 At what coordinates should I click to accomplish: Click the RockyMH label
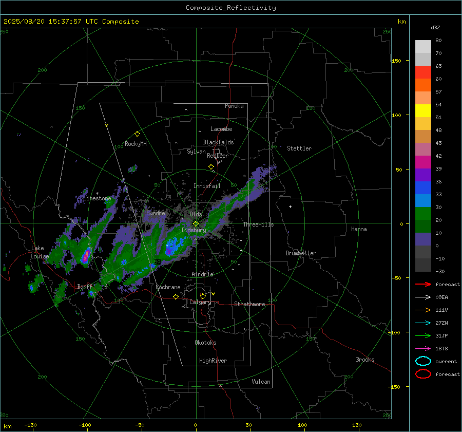136,144
